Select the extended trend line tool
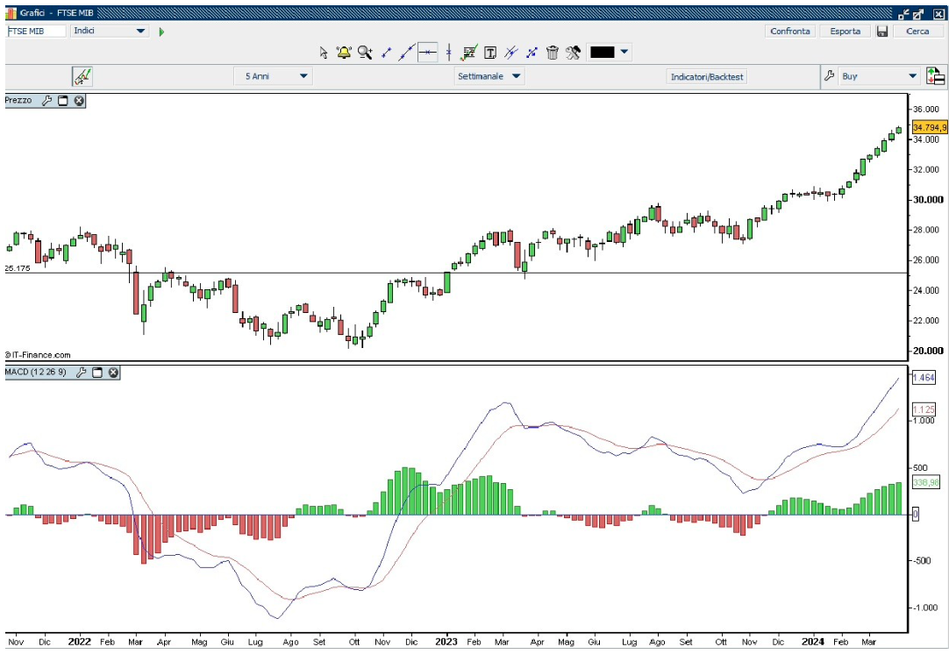Image resolution: width=949 pixels, height=654 pixels. click(406, 53)
